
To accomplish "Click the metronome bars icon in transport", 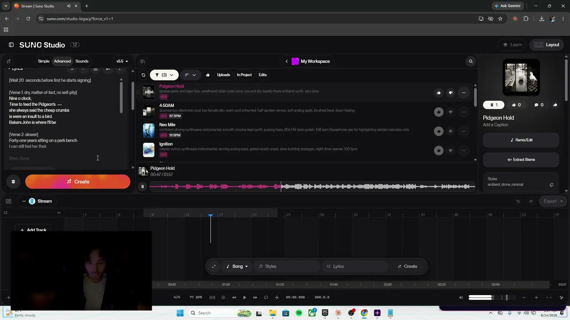I will (x=212, y=297).
